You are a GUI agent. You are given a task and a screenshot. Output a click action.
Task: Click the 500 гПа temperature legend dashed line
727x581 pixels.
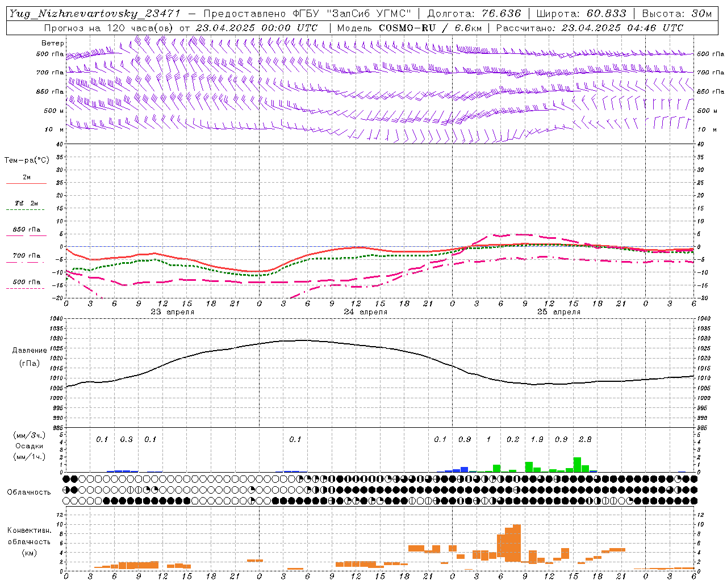[26, 288]
